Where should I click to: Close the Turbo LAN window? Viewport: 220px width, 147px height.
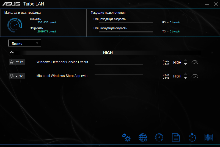tap(216, 4)
